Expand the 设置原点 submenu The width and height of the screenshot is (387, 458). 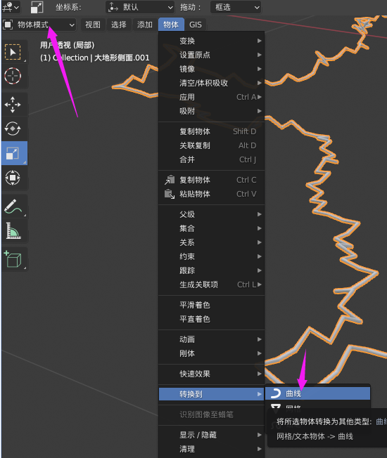212,55
